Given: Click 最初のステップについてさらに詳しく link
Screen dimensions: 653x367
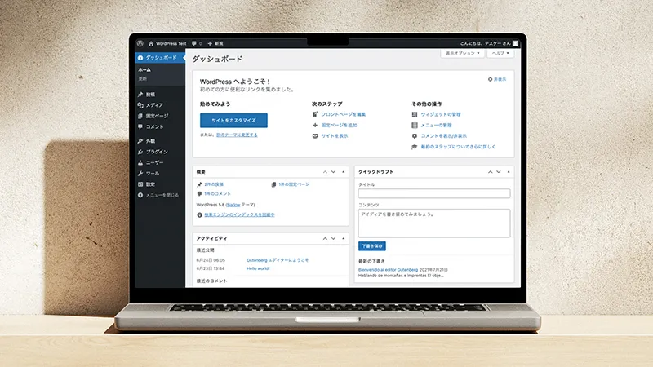Looking at the screenshot, I should [x=458, y=147].
